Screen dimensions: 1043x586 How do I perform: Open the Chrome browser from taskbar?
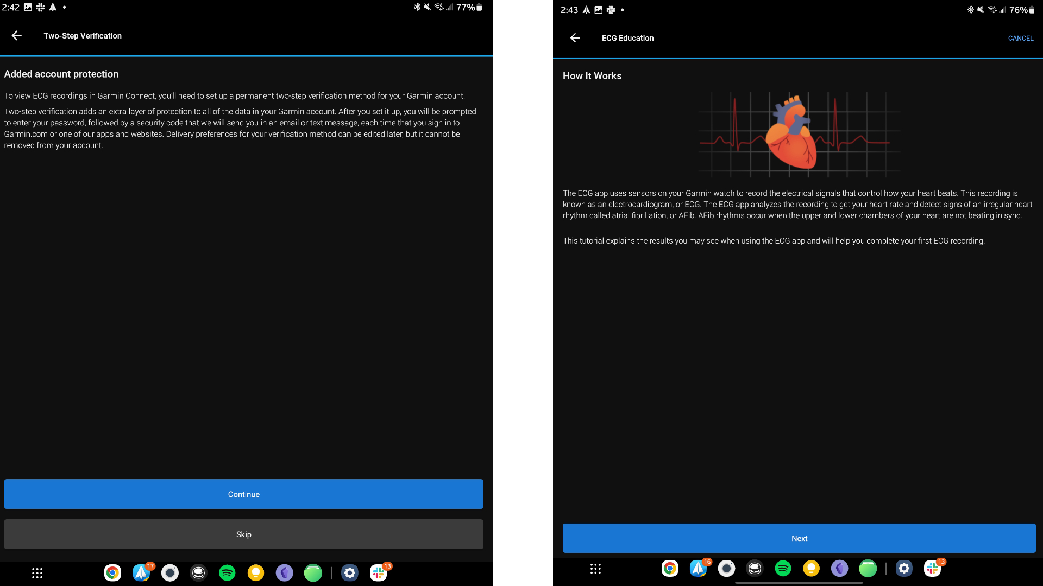(x=112, y=572)
